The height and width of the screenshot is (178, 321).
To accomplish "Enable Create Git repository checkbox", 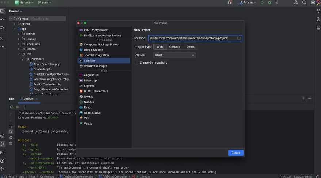I will click(x=137, y=63).
